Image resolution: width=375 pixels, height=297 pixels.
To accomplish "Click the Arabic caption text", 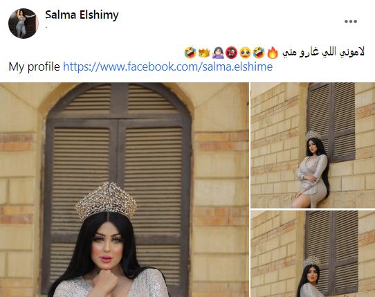I will [x=323, y=52].
